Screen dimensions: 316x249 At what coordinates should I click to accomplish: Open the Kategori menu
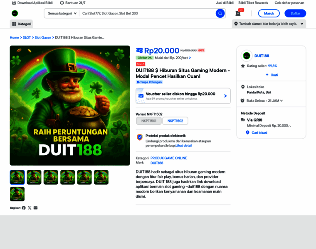[x=21, y=24]
